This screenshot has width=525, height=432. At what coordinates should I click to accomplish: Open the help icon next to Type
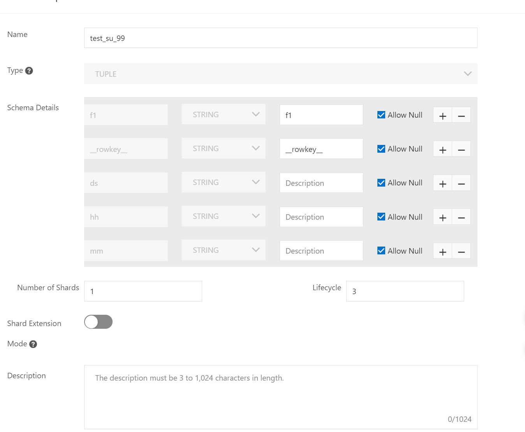pos(29,71)
